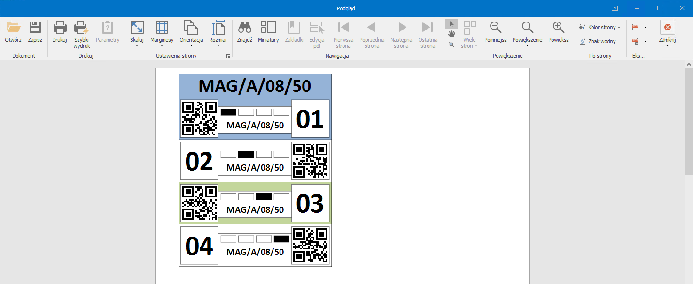Image resolution: width=693 pixels, height=284 pixels.
Task: Expand the arrow next to the PDF export icon
Action: [x=645, y=27]
